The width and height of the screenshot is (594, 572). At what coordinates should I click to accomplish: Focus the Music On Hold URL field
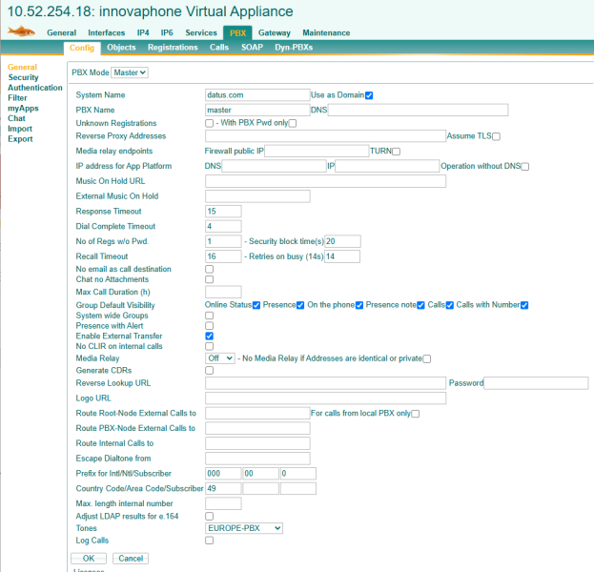point(325,181)
